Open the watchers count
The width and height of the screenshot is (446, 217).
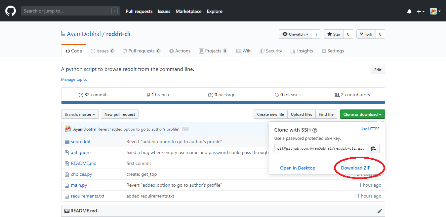316,34
